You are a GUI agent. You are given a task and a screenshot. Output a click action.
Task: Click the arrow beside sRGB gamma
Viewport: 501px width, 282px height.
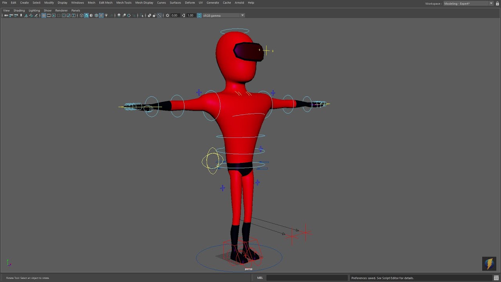pyautogui.click(x=242, y=15)
